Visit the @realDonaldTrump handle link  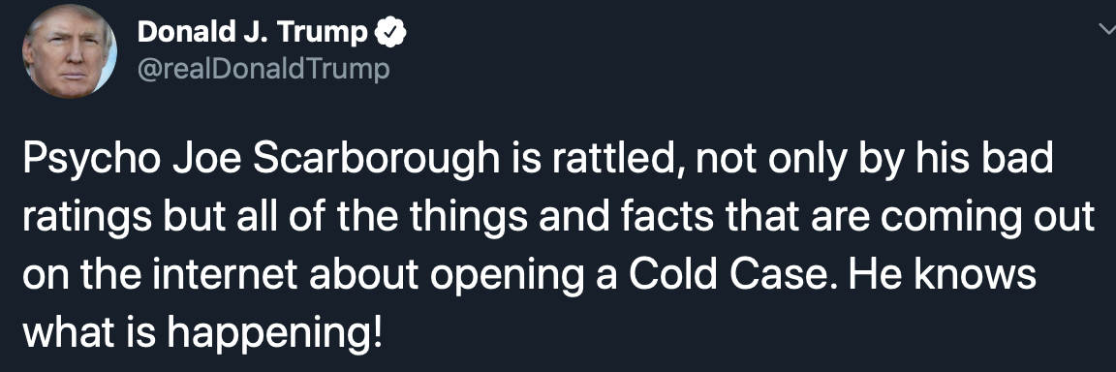pyautogui.click(x=263, y=70)
